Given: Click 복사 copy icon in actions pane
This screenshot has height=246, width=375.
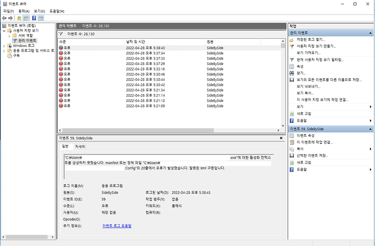Looking at the screenshot, I should (291, 149).
